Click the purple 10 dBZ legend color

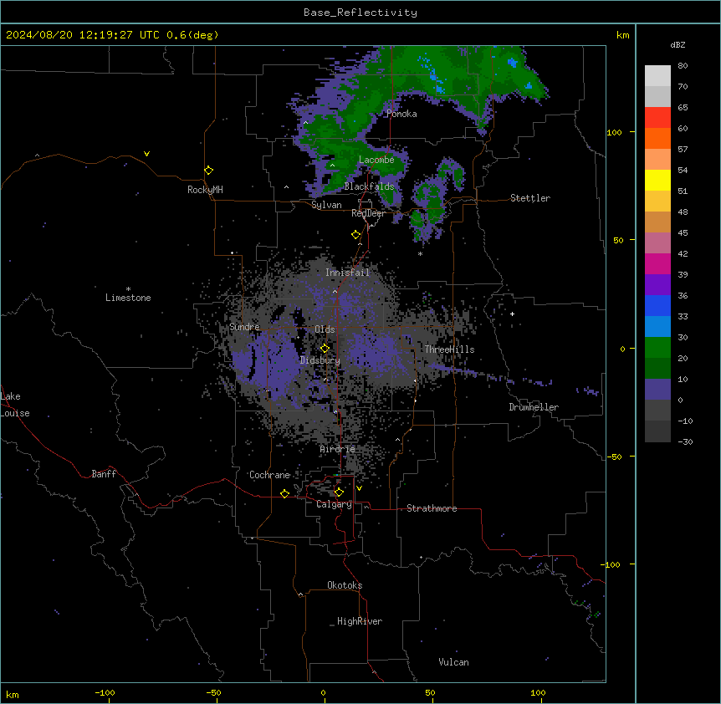(x=657, y=390)
